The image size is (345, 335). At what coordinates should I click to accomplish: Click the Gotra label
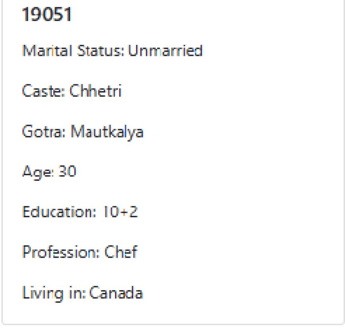(44, 132)
